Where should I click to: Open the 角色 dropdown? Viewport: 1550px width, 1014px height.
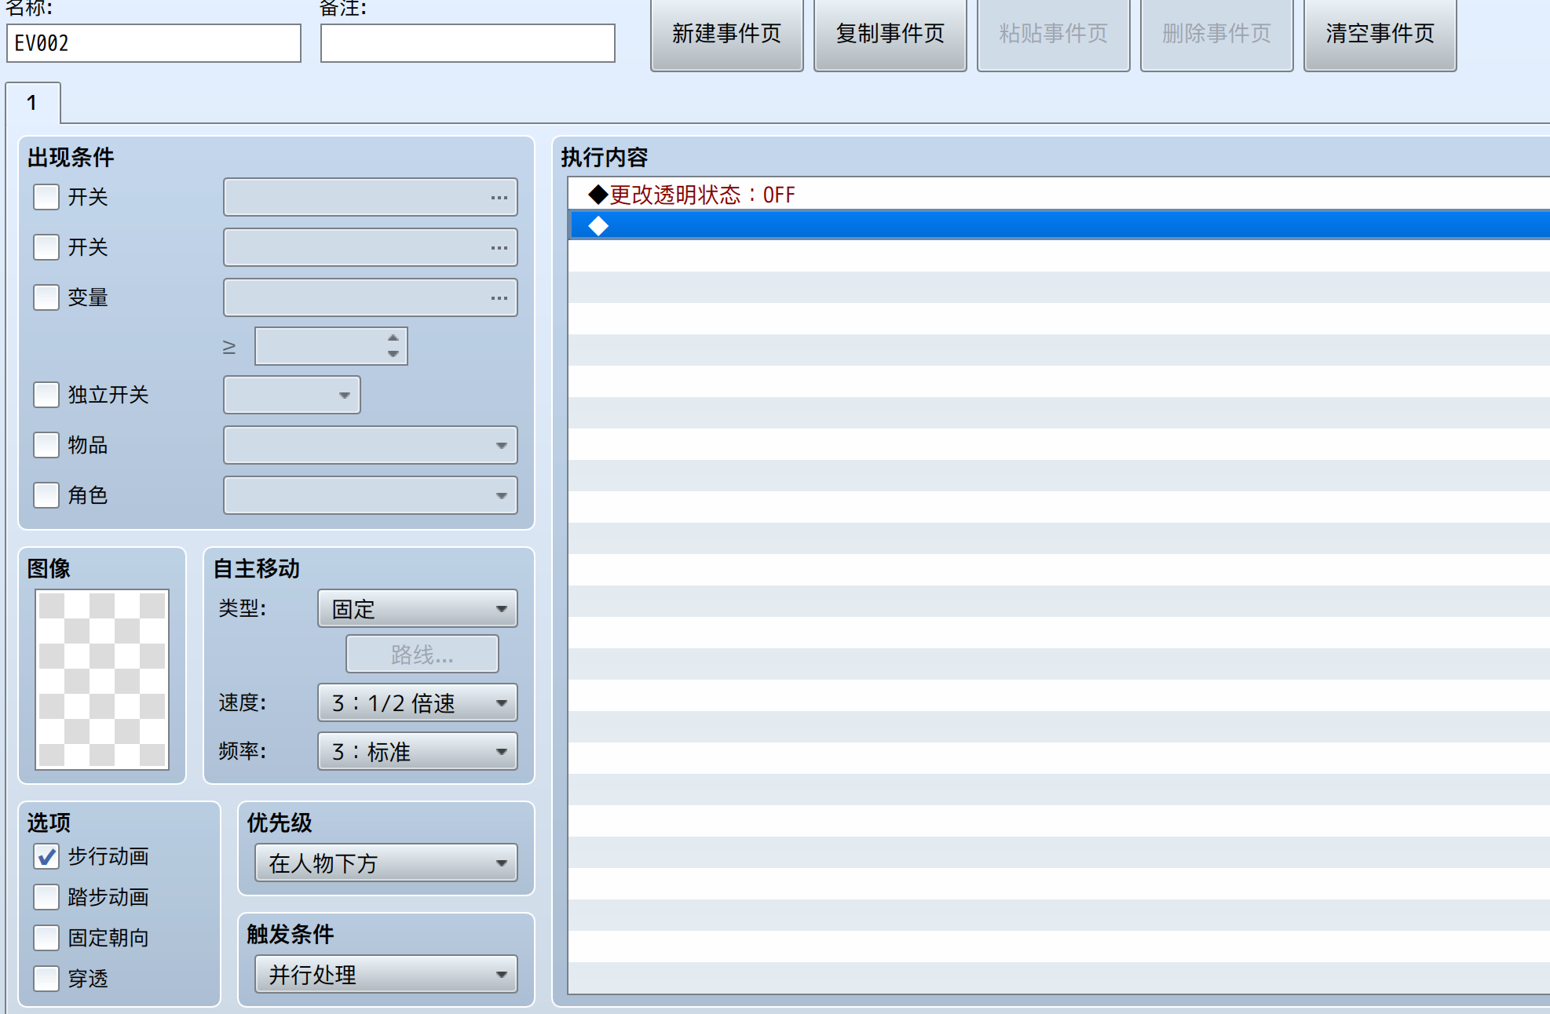pyautogui.click(x=371, y=495)
